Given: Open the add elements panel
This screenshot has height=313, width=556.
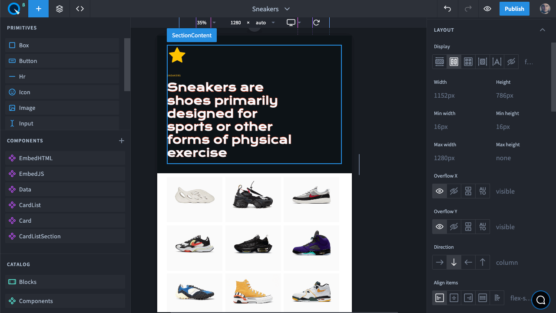Looking at the screenshot, I should 39,9.
